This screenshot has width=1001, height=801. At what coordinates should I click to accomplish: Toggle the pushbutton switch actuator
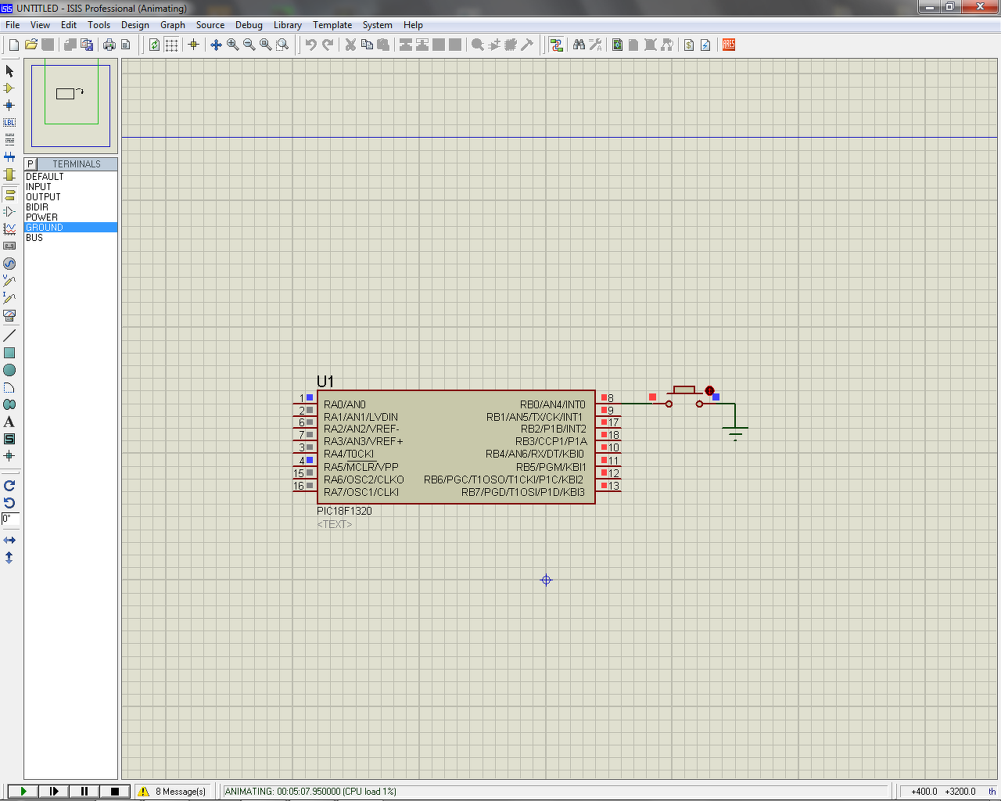pyautogui.click(x=709, y=390)
